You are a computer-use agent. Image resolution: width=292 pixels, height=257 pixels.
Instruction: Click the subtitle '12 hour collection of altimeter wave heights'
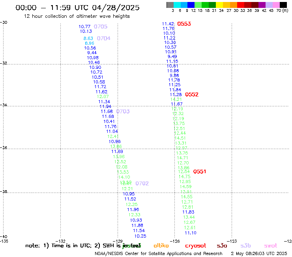tap(77, 16)
